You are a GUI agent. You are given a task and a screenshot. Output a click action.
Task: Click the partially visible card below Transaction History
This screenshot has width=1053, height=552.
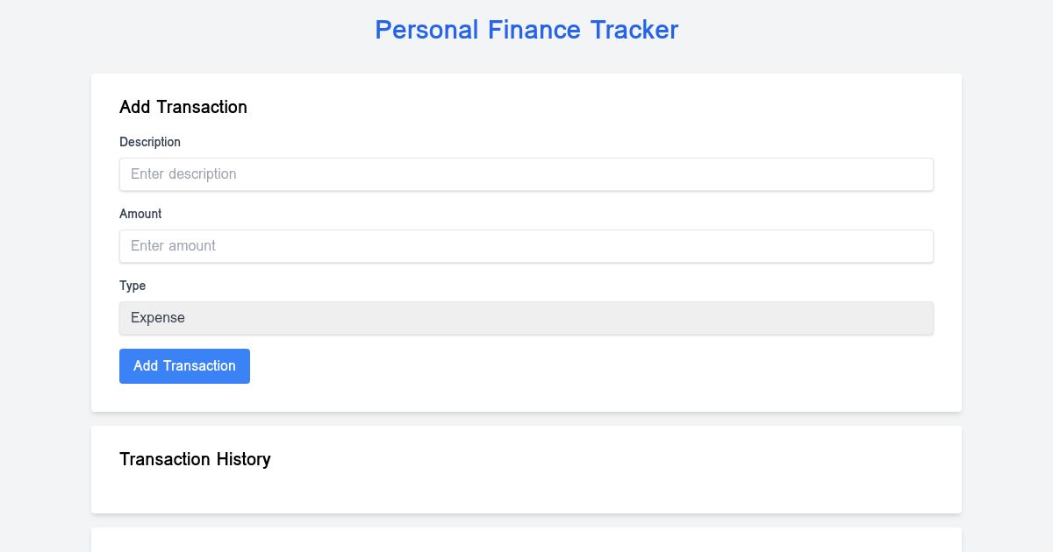[526, 541]
